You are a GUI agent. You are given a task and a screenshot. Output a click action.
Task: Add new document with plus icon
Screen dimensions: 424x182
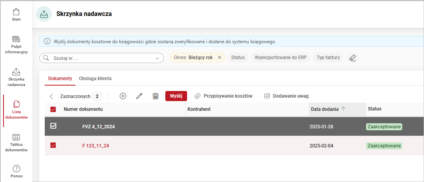[123, 96]
